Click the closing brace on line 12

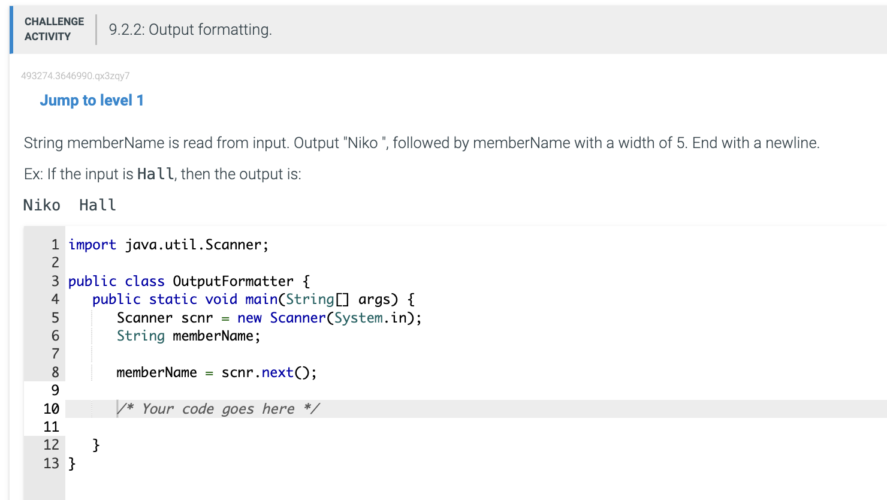pyautogui.click(x=95, y=445)
